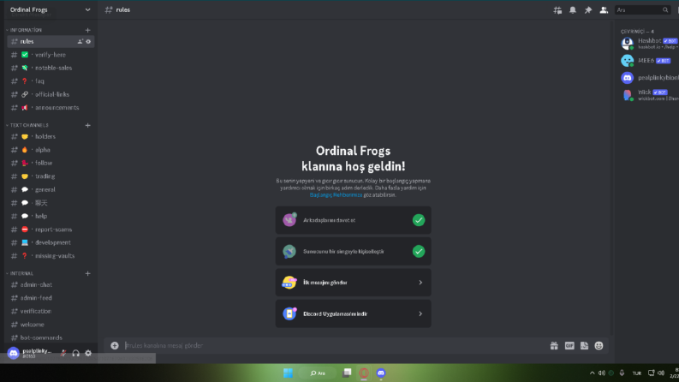The width and height of the screenshot is (679, 382).
Task: Open user settings gear
Action: [x=88, y=354]
